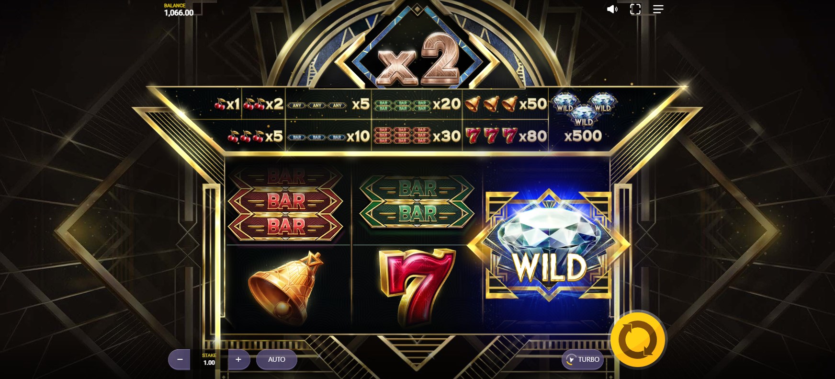Click the red 7 symbol
Viewport: 835px width, 379px height.
pos(416,286)
